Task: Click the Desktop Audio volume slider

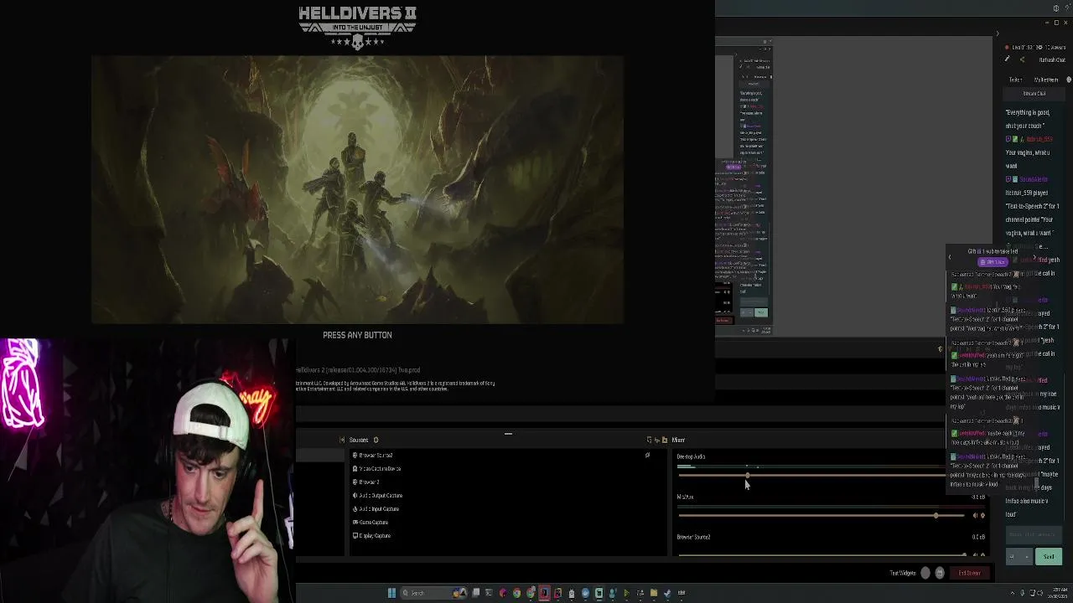Action: tap(811, 476)
